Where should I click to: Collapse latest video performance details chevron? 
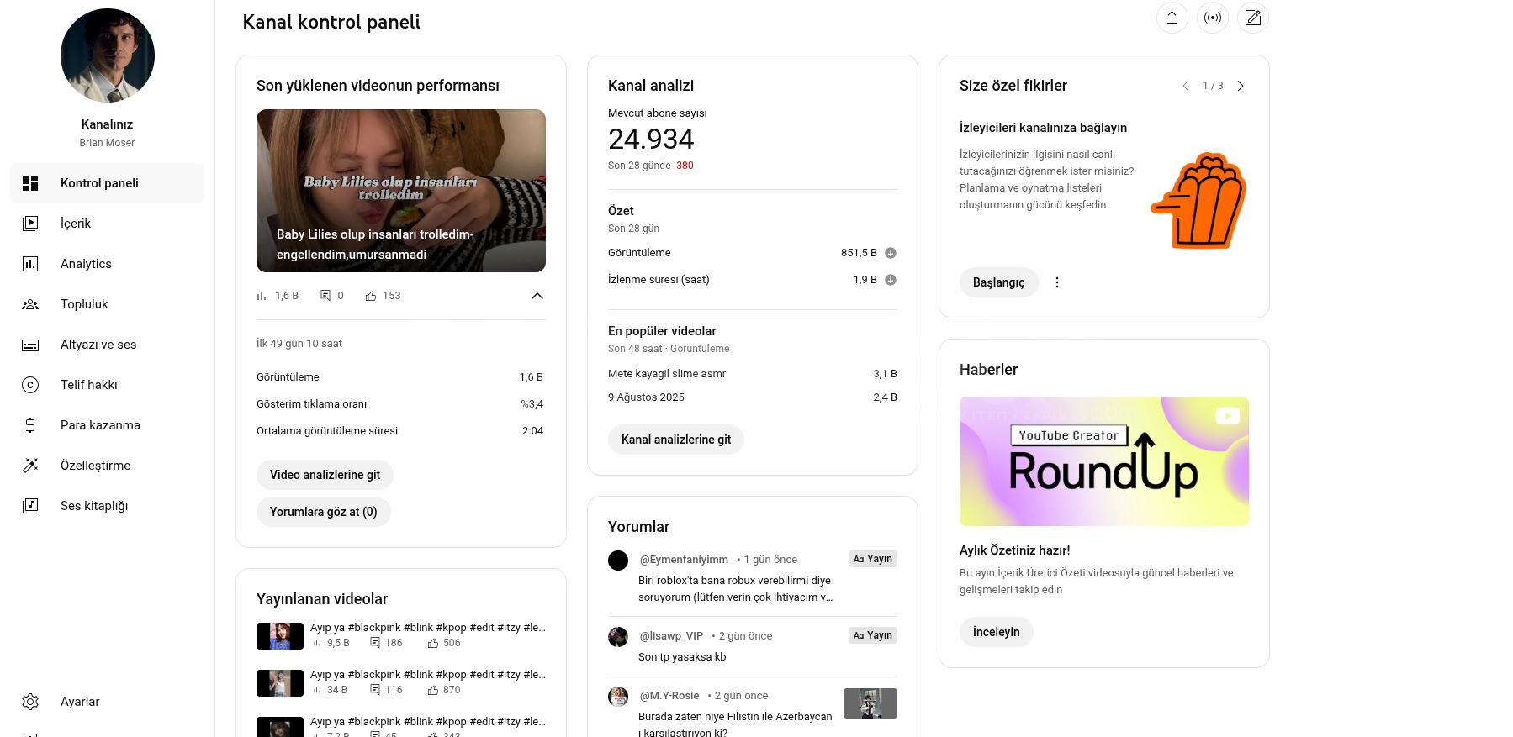[x=537, y=296]
